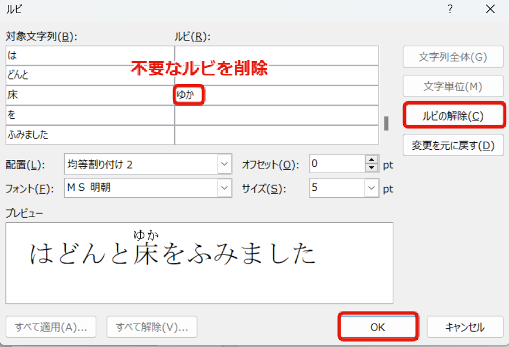
Task: Click the Help question mark icon
Action: coord(451,10)
